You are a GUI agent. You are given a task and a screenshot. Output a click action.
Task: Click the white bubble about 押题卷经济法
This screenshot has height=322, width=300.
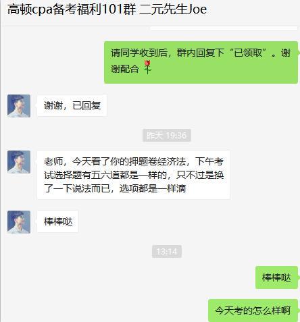point(134,175)
